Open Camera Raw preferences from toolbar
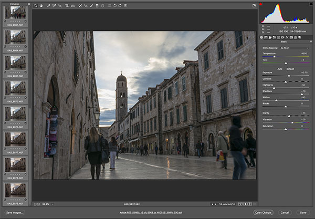315x219 pixels. pyautogui.click(x=109, y=6)
